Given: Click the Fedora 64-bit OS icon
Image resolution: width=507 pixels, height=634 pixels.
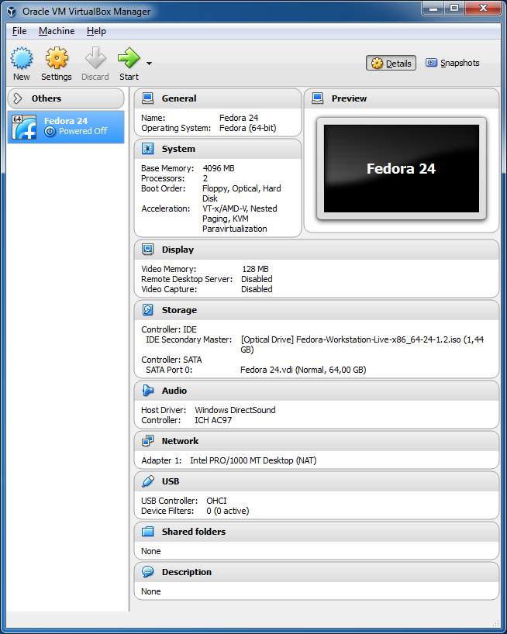Looking at the screenshot, I should 24,126.
